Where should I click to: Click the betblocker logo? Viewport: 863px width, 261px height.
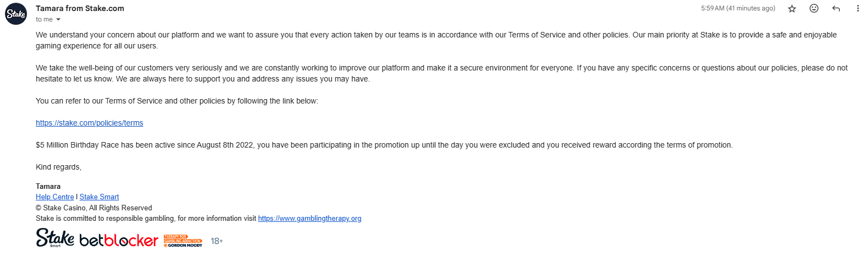119,241
